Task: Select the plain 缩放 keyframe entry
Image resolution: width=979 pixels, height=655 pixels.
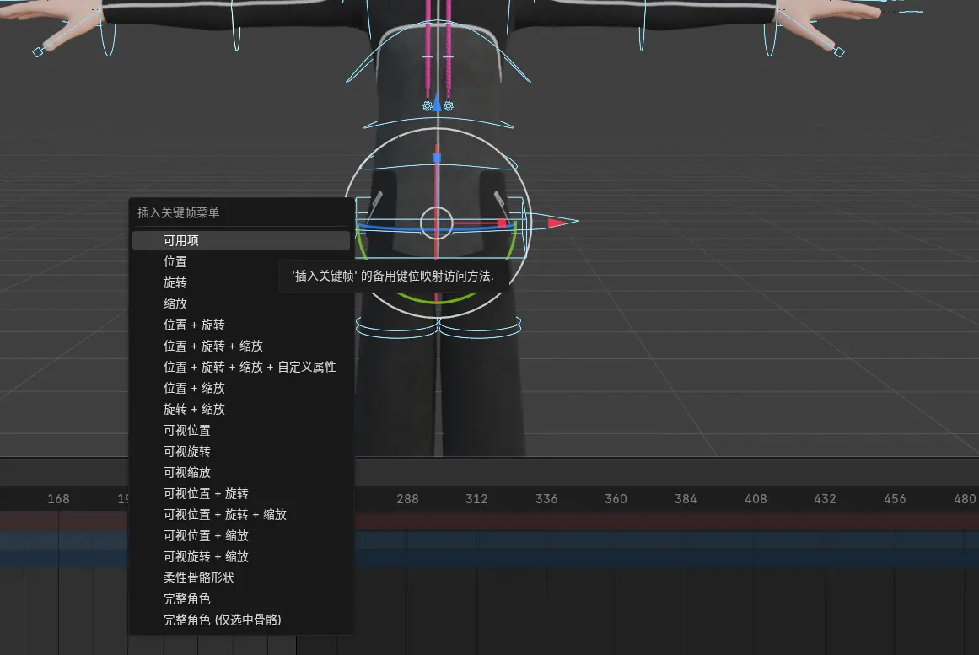Action: 241,304
